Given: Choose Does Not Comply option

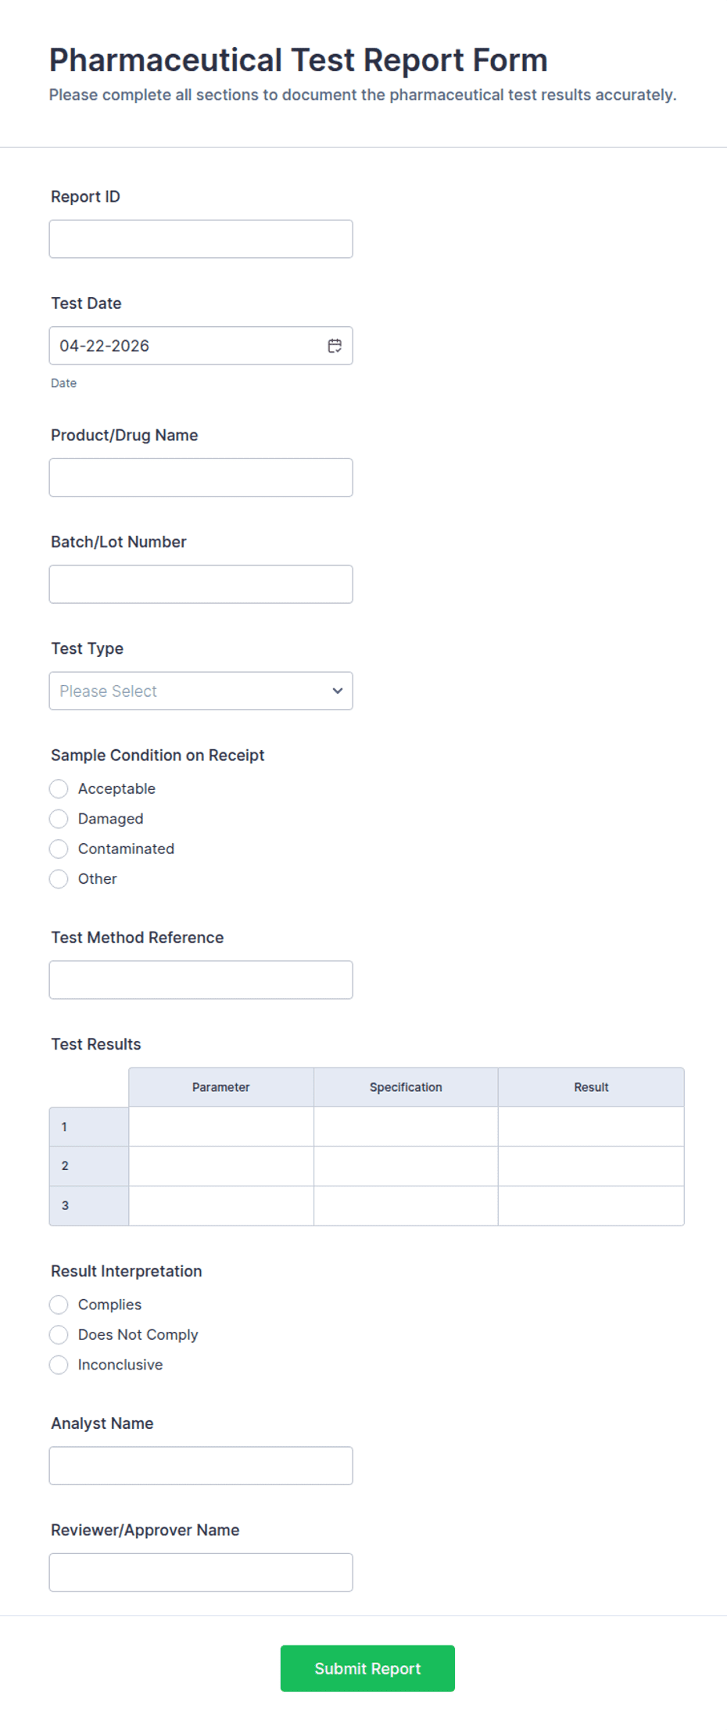Looking at the screenshot, I should point(59,1334).
